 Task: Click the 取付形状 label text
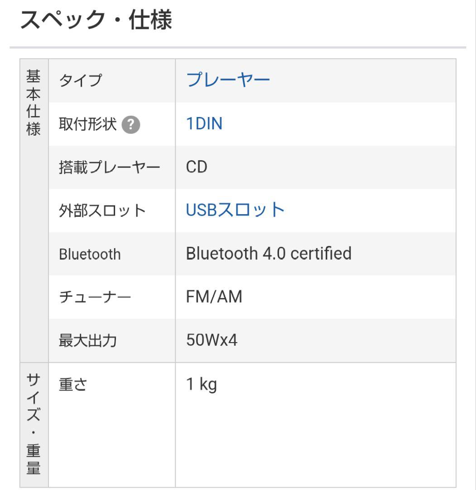pyautogui.click(x=87, y=124)
